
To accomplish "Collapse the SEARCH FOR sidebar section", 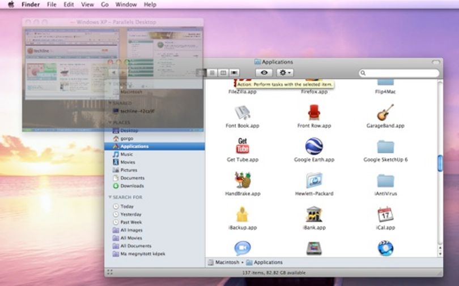I will click(x=110, y=197).
